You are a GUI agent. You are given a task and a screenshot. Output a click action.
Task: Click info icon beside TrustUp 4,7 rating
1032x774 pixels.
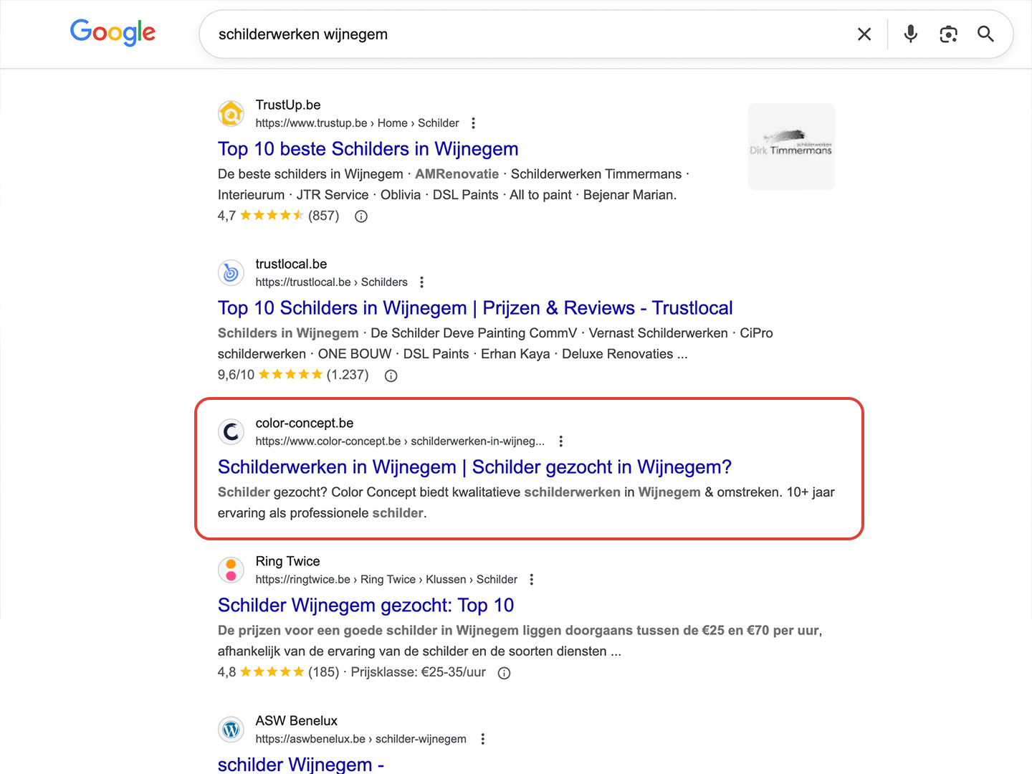361,216
